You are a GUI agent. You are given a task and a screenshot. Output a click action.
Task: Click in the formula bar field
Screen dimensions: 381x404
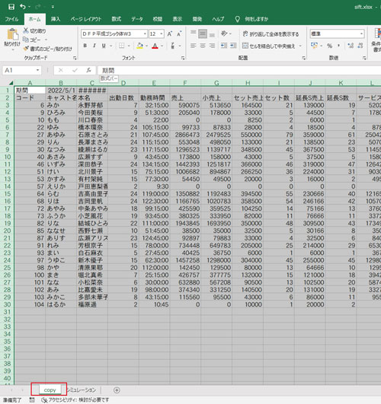click(x=239, y=70)
